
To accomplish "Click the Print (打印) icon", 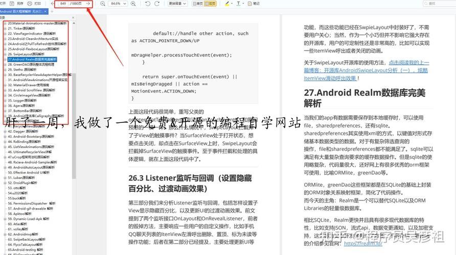I will (29, 4).
